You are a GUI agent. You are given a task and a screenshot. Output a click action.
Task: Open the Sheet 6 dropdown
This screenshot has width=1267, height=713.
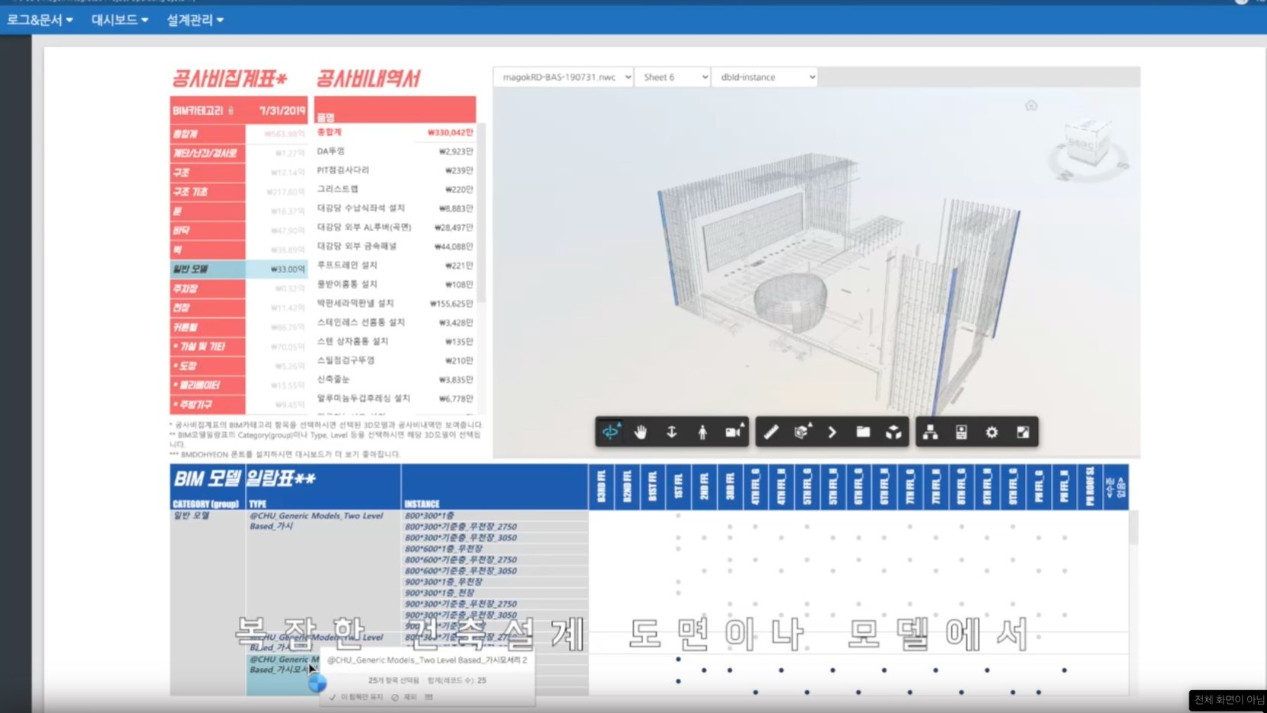tap(673, 77)
